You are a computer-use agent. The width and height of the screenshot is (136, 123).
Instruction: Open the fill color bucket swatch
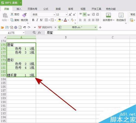point(59,20)
